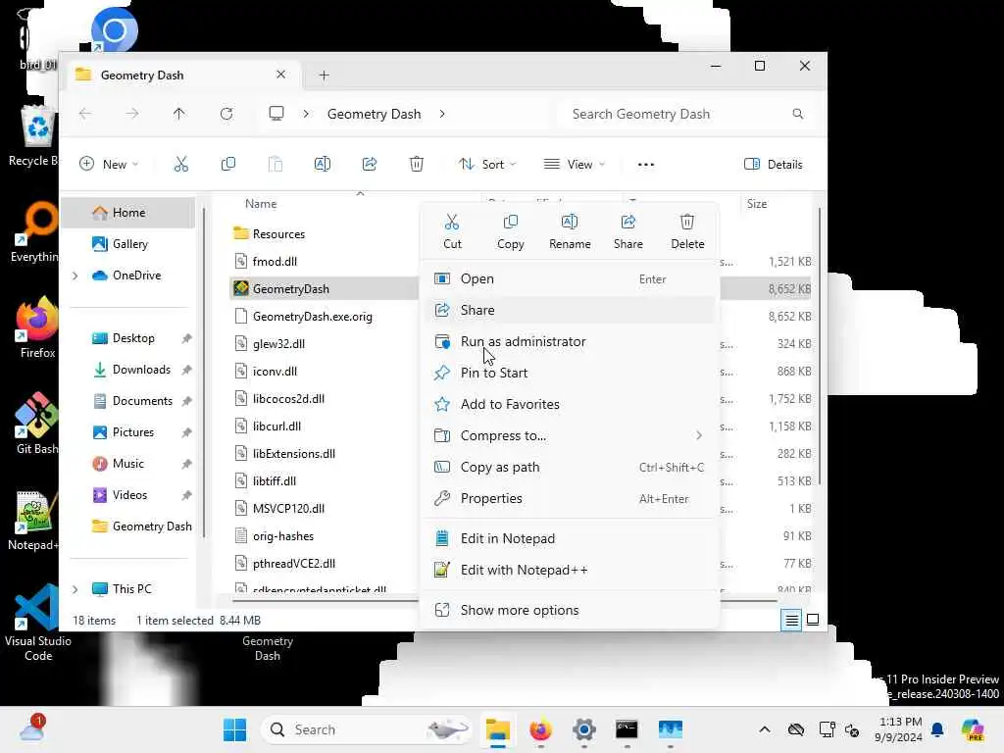Open the Sort dropdown

[487, 165]
